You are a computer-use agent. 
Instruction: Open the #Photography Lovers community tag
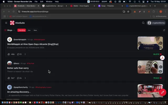(43, 87)
